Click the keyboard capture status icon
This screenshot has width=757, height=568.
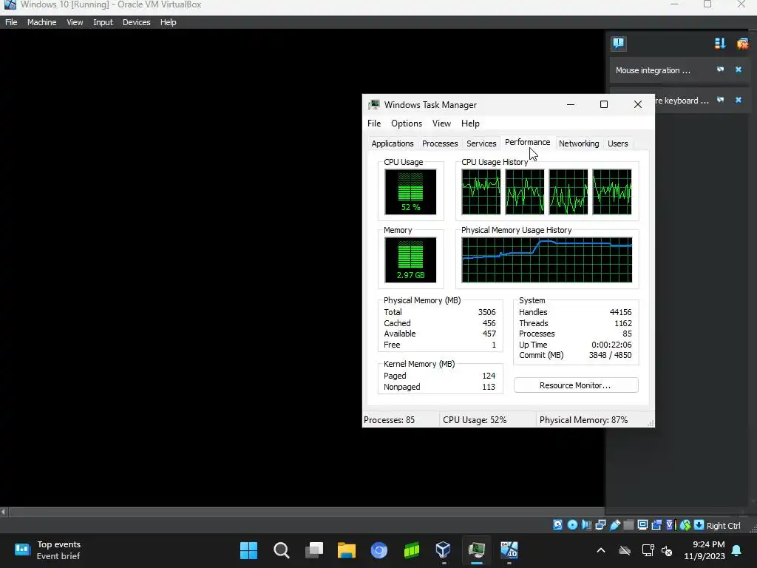point(699,525)
